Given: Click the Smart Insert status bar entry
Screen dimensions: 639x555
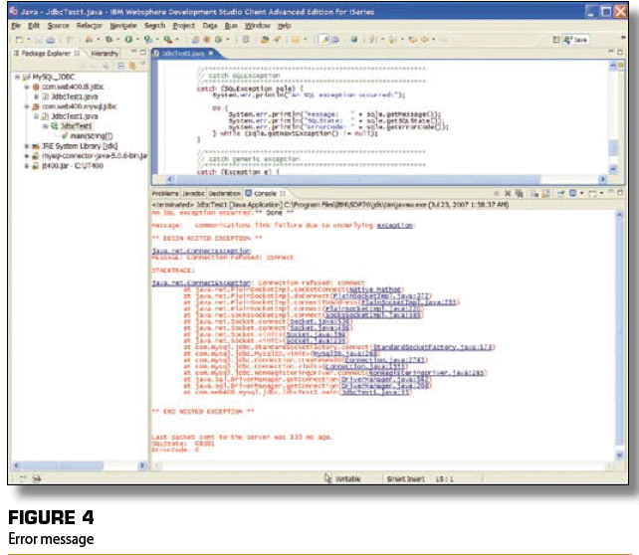Looking at the screenshot, I should 405,479.
